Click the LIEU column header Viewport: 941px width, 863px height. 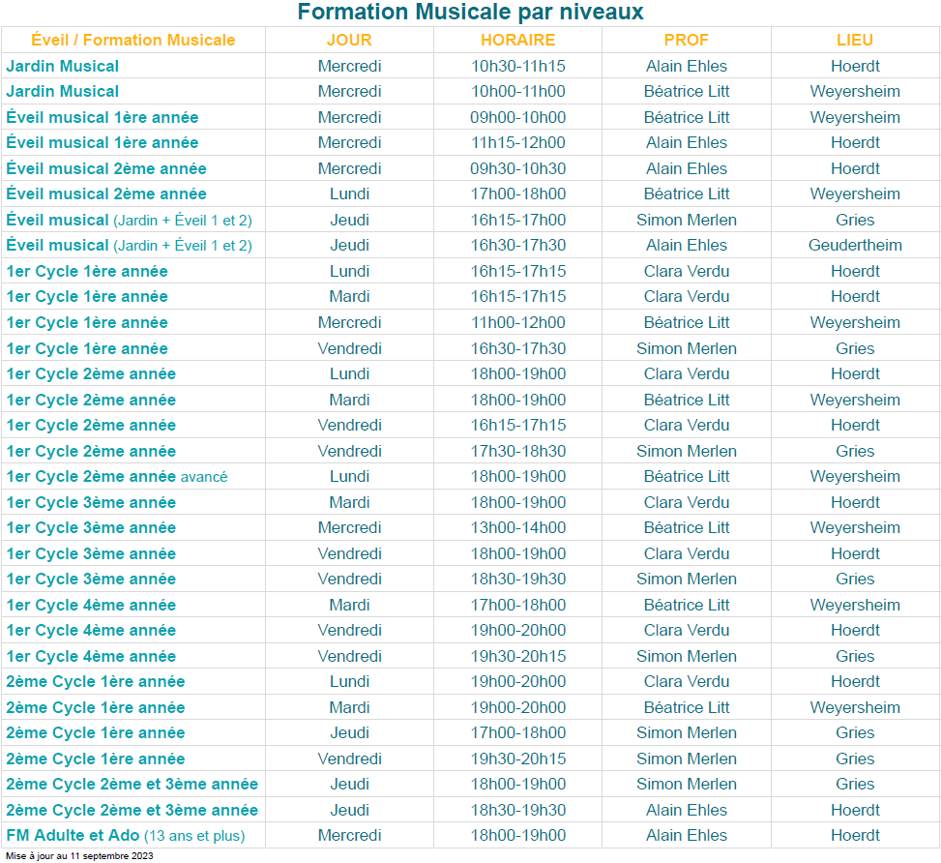click(x=855, y=41)
